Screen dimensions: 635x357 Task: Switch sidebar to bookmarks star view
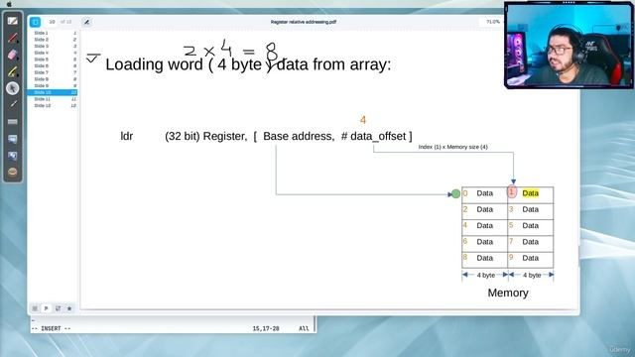pos(69,308)
